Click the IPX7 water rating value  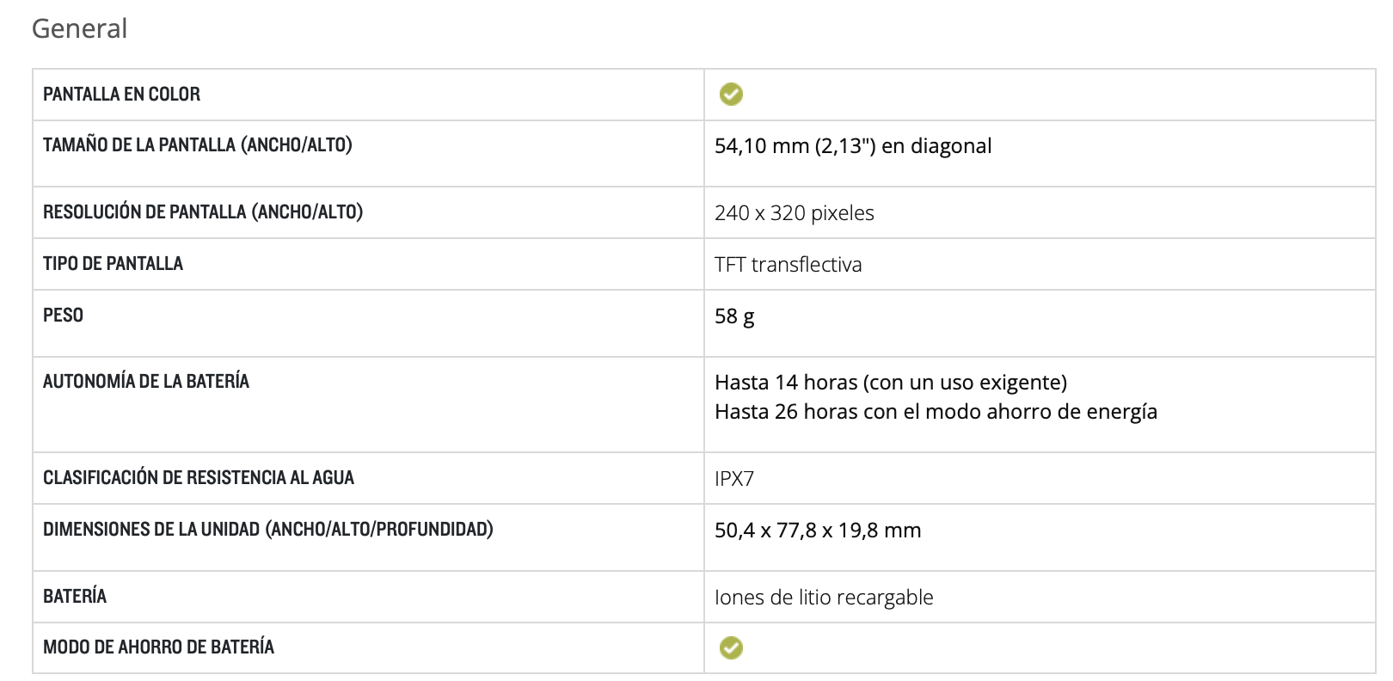point(733,479)
